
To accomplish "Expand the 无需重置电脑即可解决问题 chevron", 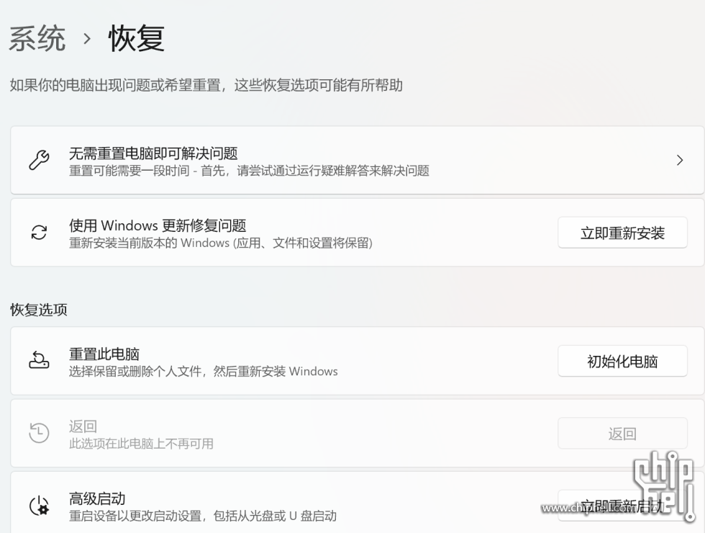I will [x=680, y=160].
